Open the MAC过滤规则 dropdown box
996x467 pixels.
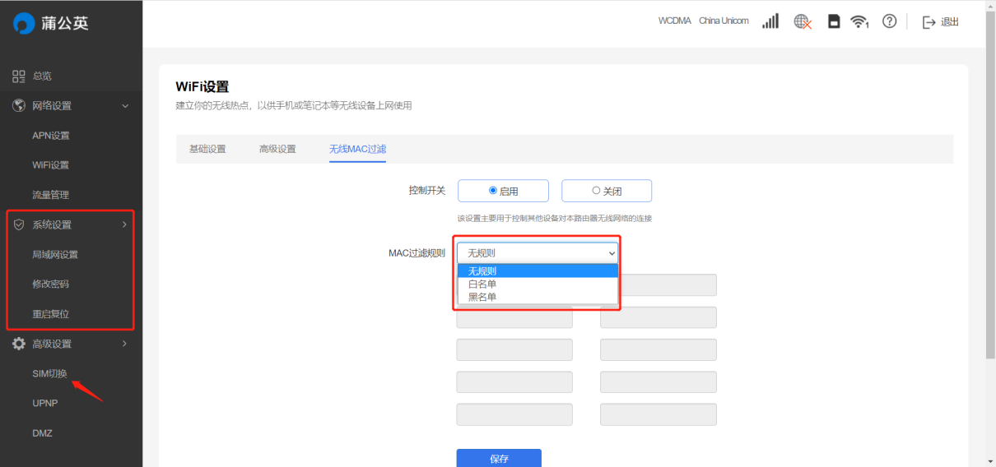538,253
